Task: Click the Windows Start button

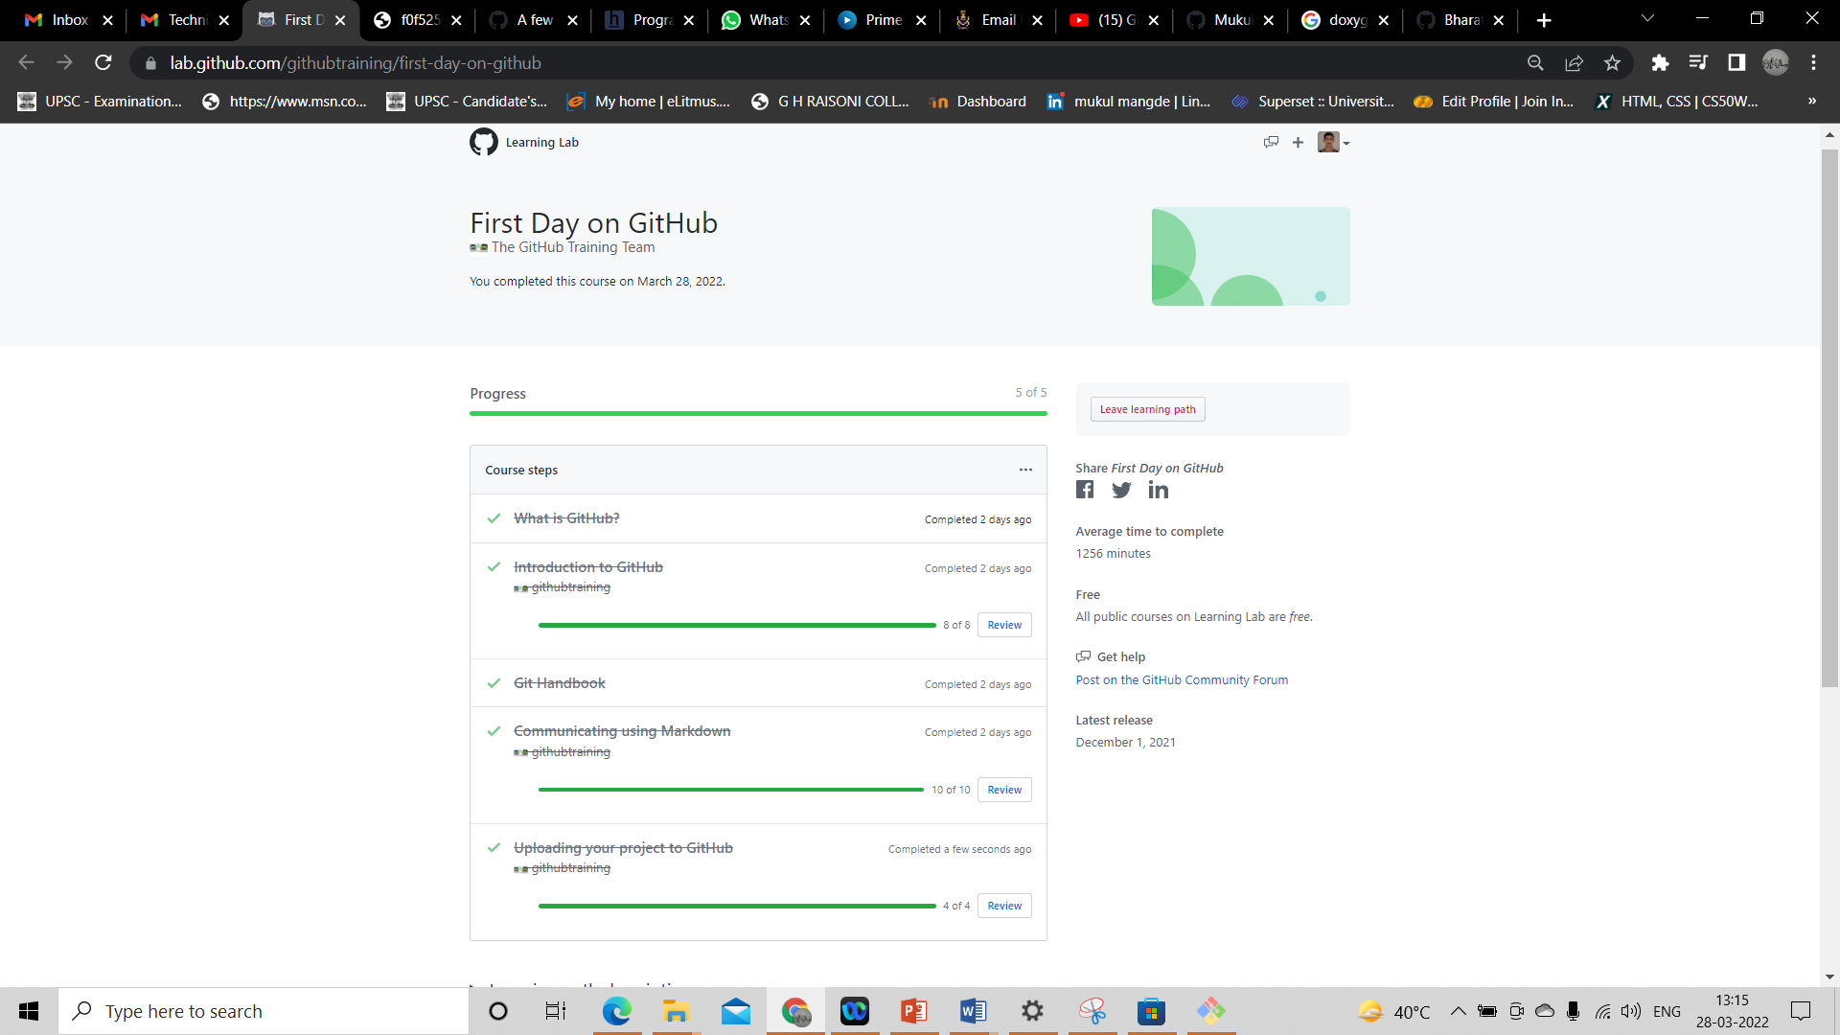Action: pyautogui.click(x=29, y=1011)
